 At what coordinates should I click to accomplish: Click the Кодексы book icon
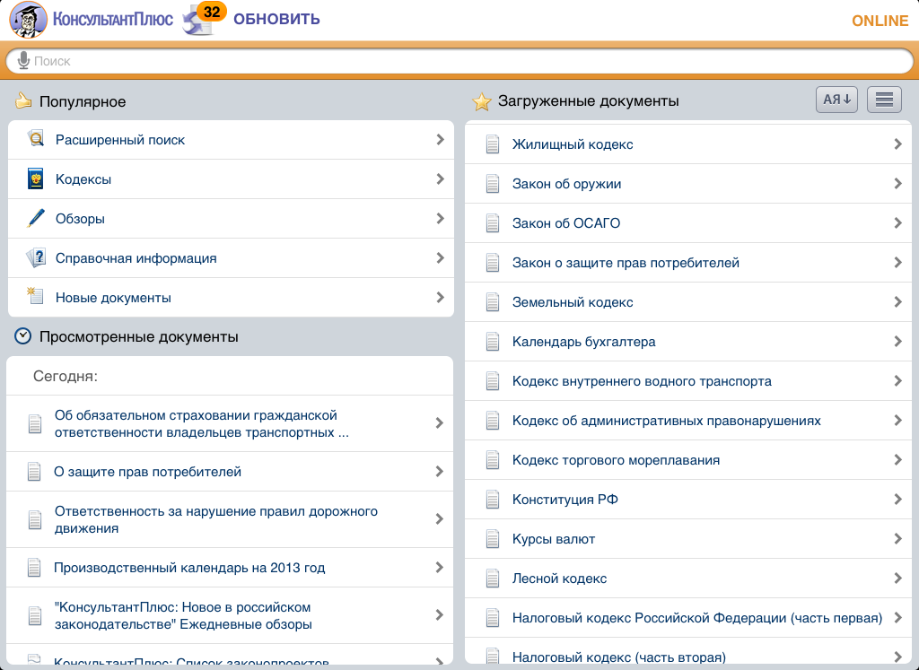36,179
